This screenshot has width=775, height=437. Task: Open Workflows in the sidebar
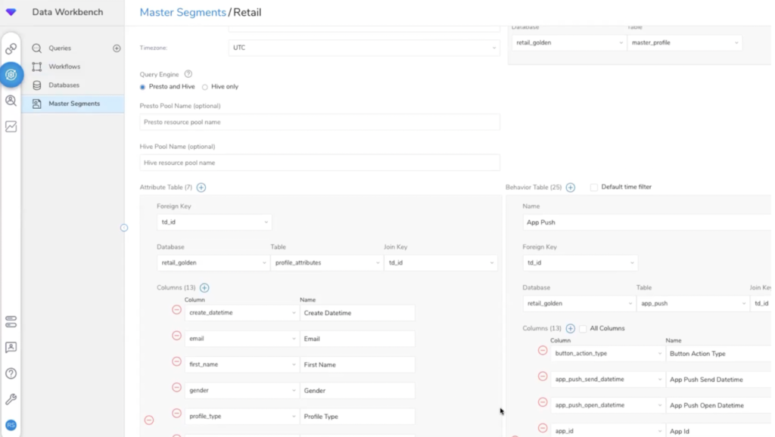64,67
